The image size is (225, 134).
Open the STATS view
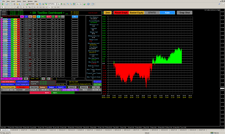pyautogui.click(x=152, y=13)
